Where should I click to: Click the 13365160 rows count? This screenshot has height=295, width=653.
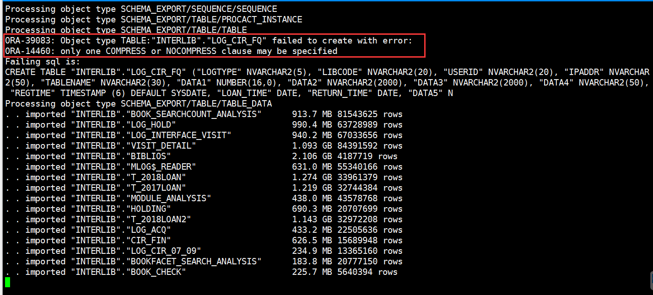click(x=370, y=251)
